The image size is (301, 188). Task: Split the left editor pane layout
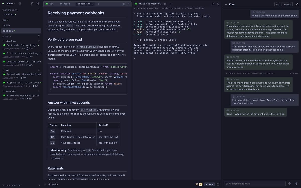[124, 4]
